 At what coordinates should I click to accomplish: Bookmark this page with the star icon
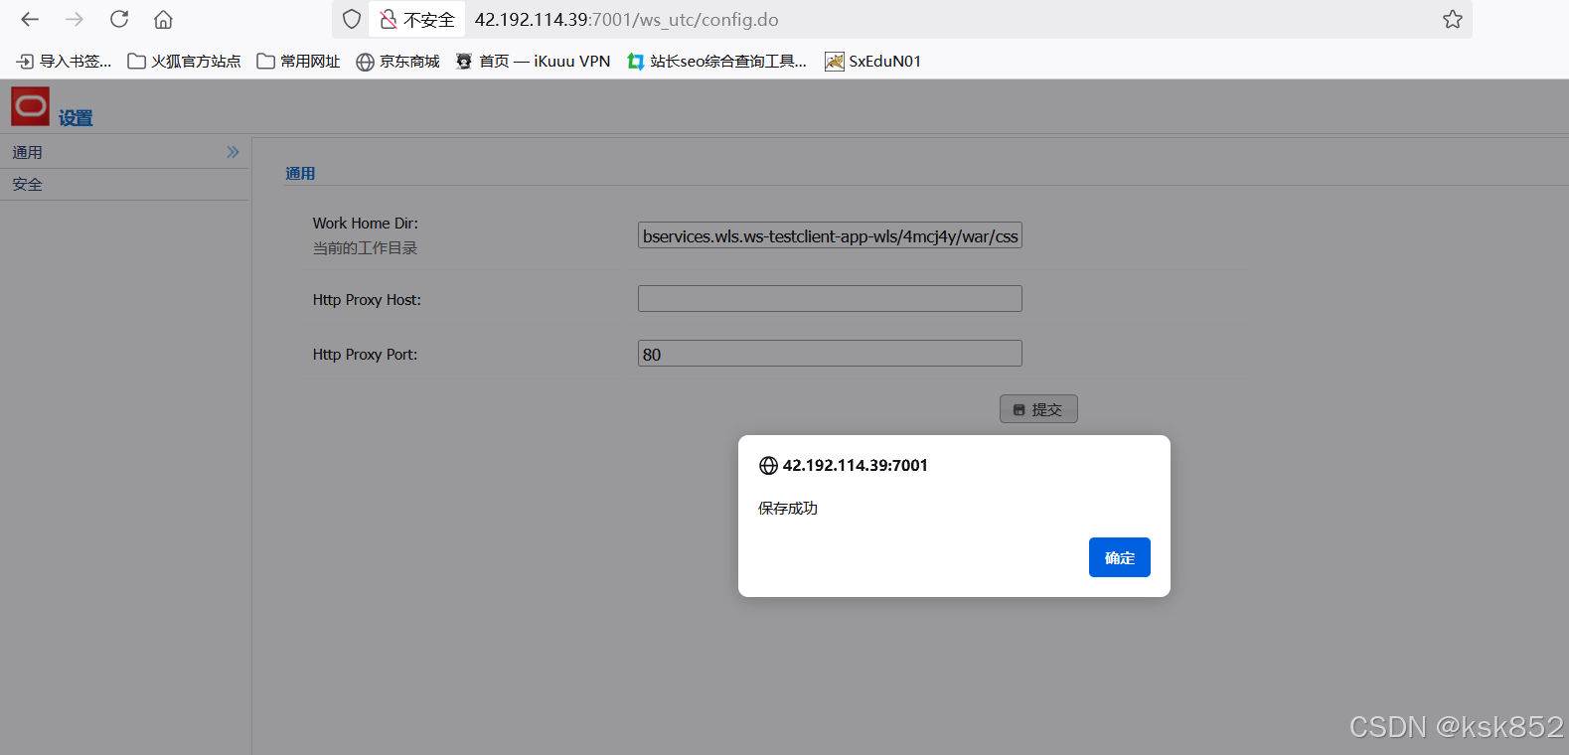click(x=1453, y=19)
